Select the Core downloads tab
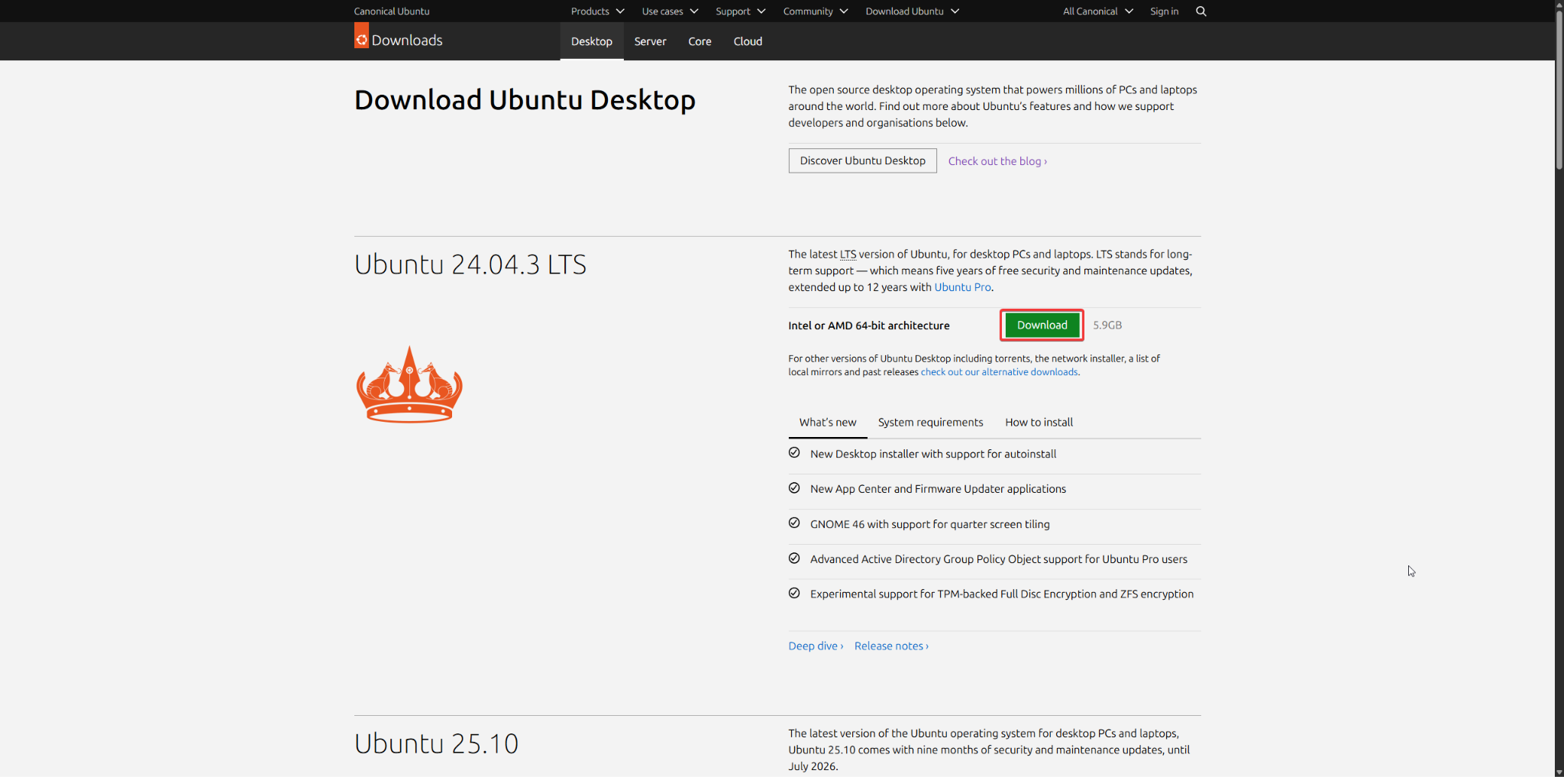The width and height of the screenshot is (1564, 777). [700, 41]
